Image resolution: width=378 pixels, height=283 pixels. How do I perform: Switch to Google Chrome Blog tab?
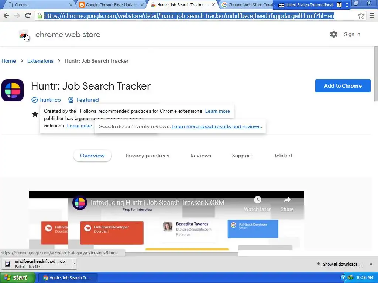click(111, 5)
